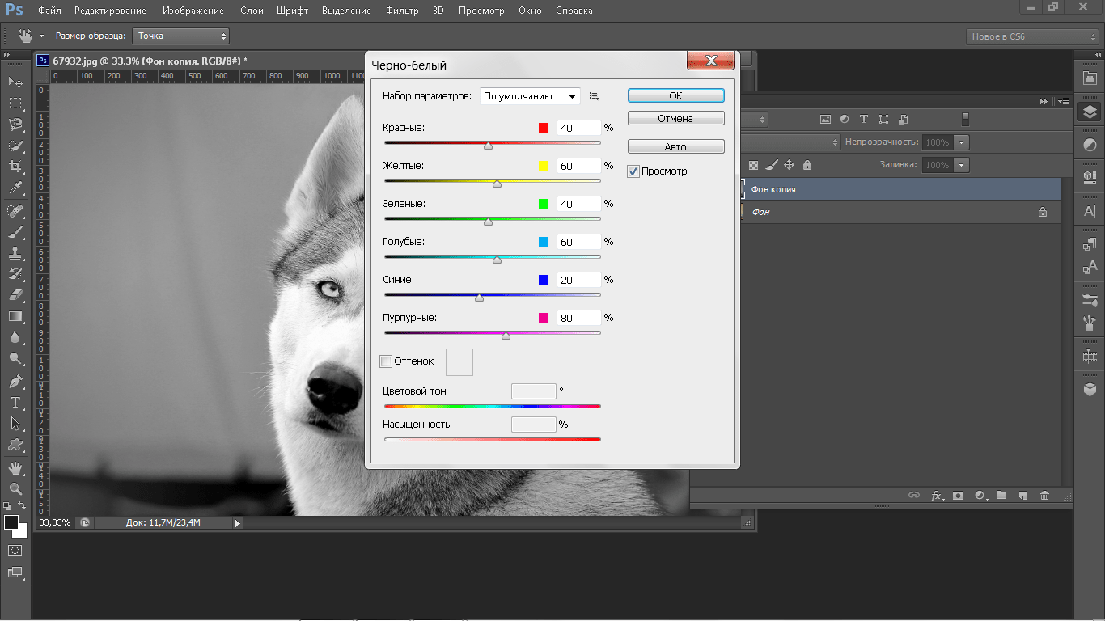This screenshot has height=621, width=1105.
Task: Select the Pen tool
Action: [x=15, y=382]
